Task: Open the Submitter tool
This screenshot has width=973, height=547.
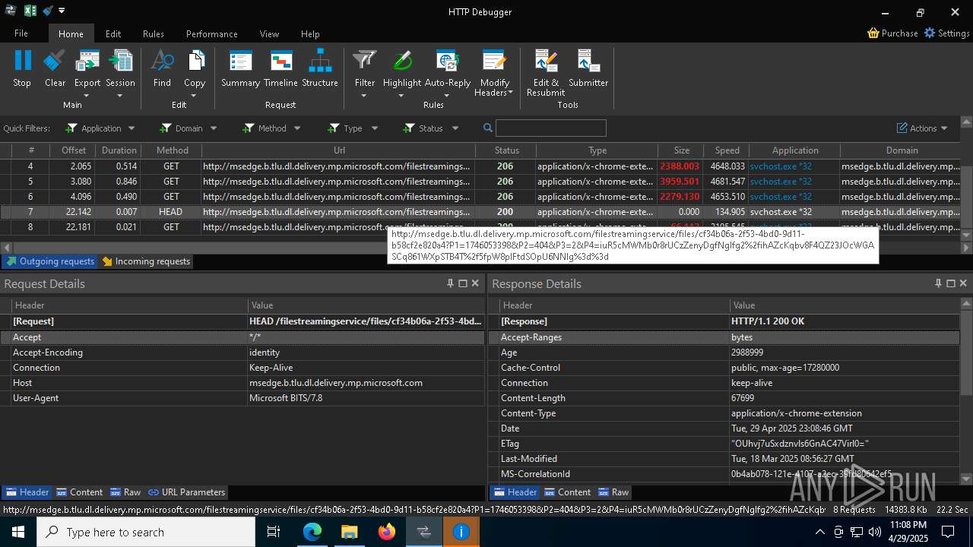Action: pyautogui.click(x=588, y=68)
